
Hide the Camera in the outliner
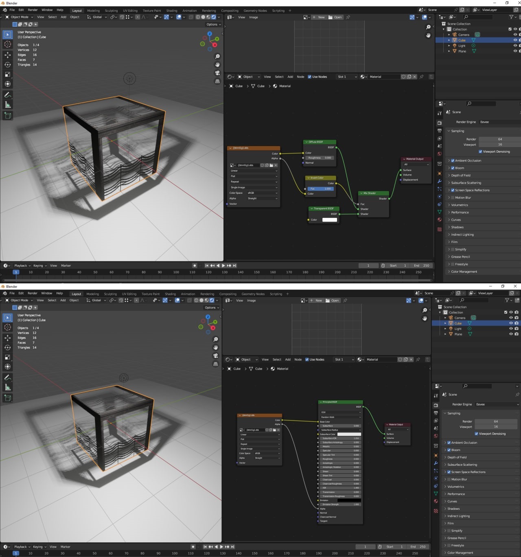[x=515, y=35]
